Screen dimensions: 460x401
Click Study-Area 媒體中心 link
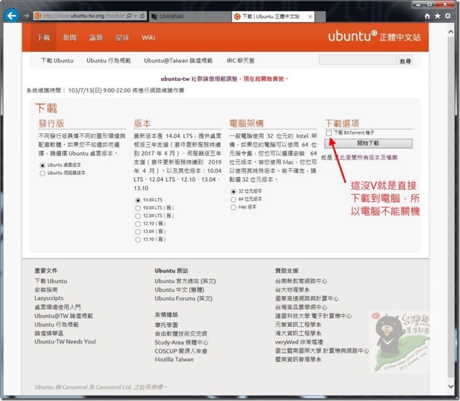[x=181, y=342]
